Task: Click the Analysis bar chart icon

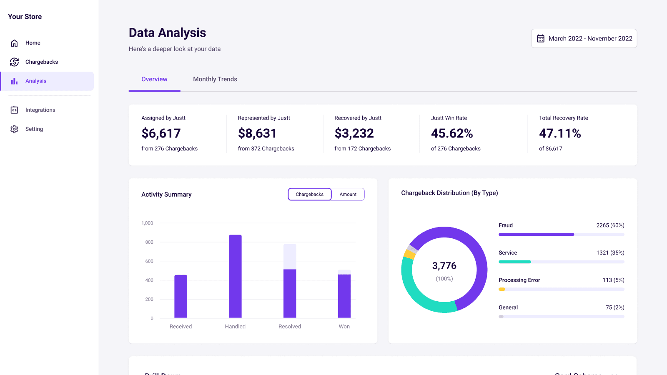Action: coord(14,81)
